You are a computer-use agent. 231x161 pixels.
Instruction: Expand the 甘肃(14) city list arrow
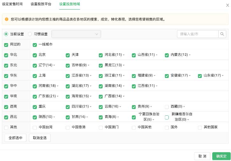click(87, 117)
